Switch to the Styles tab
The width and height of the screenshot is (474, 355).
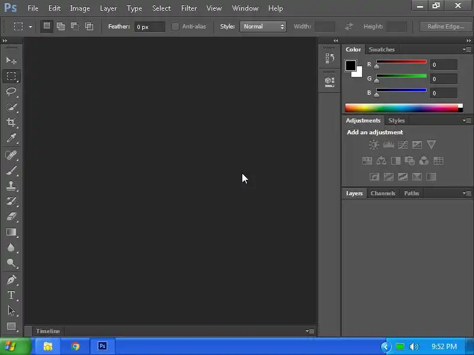(x=396, y=121)
